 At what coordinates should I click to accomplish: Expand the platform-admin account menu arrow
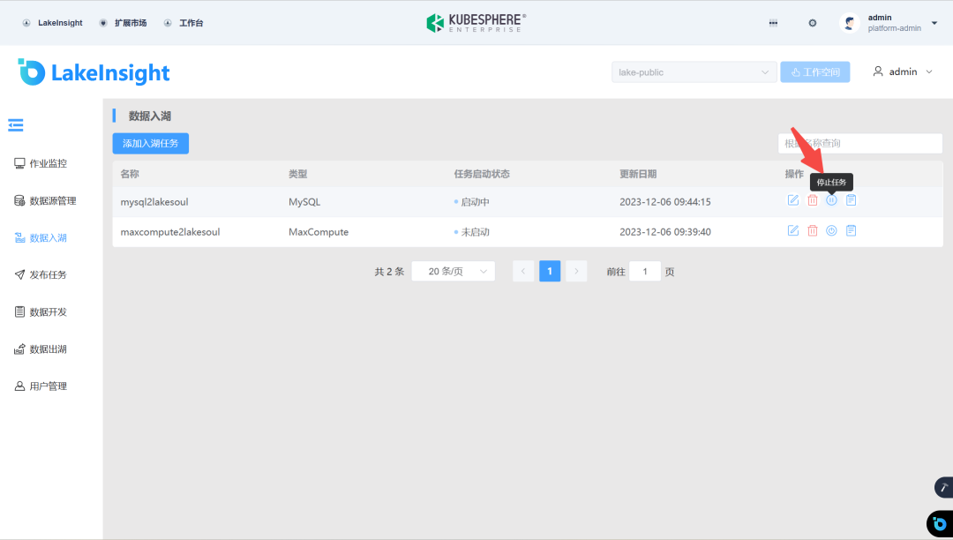(934, 23)
